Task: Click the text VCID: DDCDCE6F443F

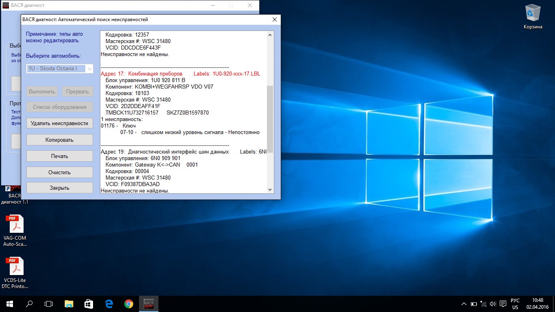Action: coord(133,48)
